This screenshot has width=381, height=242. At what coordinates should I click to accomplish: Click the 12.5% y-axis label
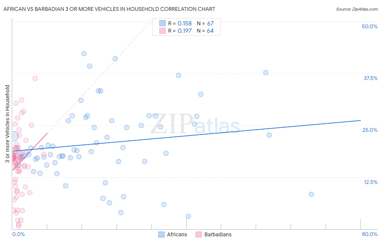(x=370, y=182)
